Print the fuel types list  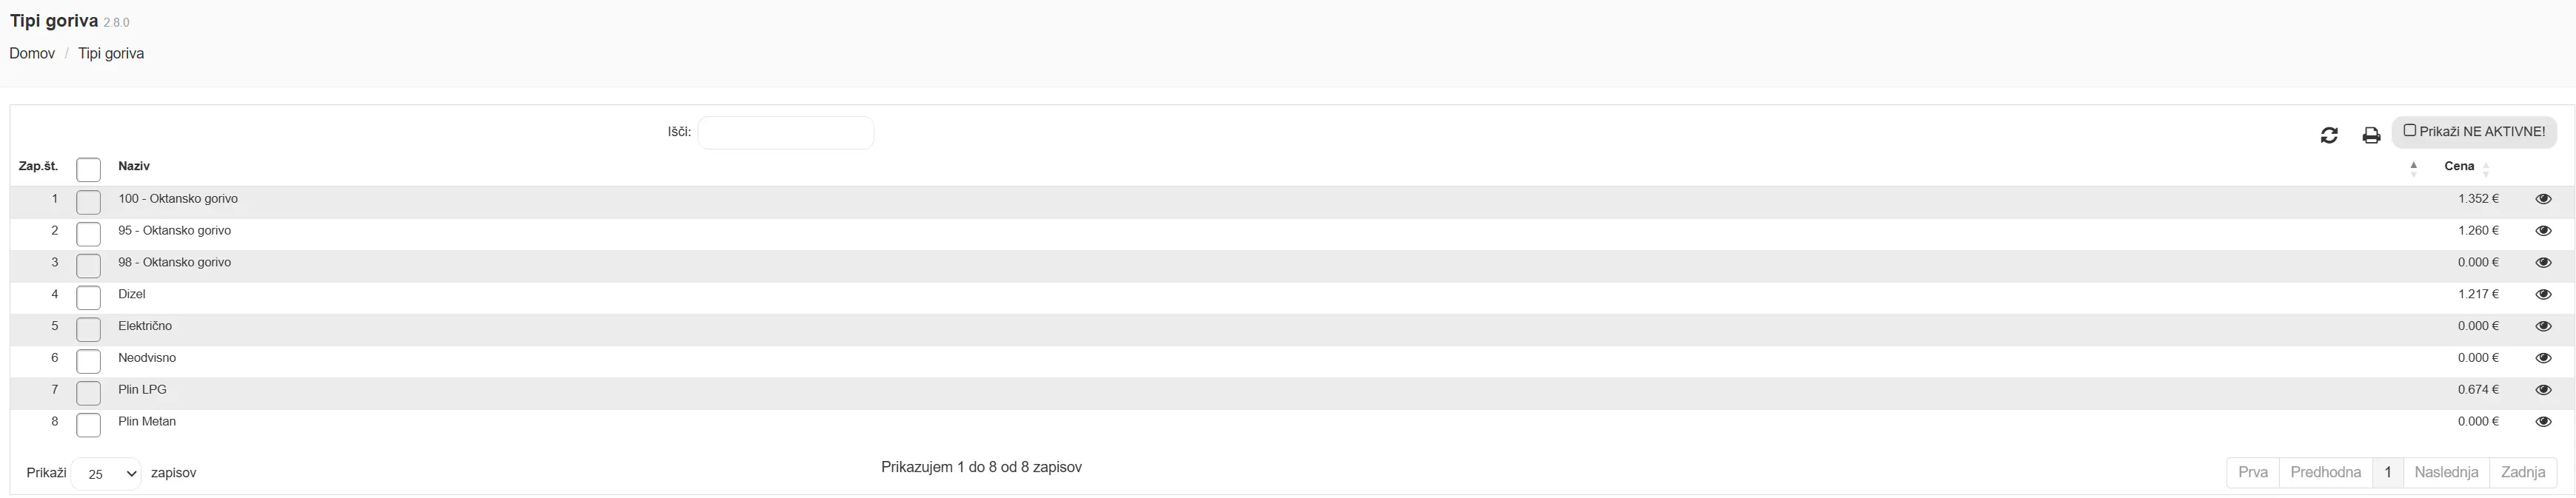coord(2371,135)
